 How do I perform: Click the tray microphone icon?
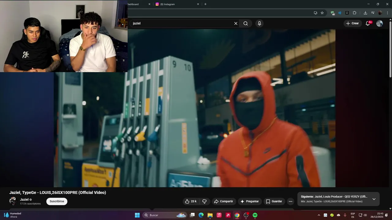click(x=345, y=215)
